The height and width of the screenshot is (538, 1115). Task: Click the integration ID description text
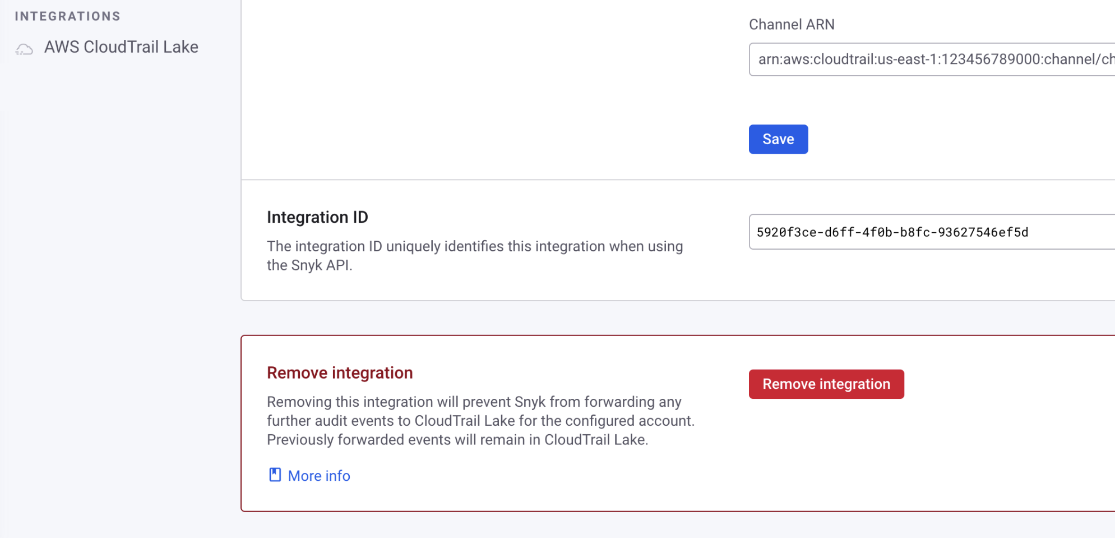pyautogui.click(x=475, y=255)
